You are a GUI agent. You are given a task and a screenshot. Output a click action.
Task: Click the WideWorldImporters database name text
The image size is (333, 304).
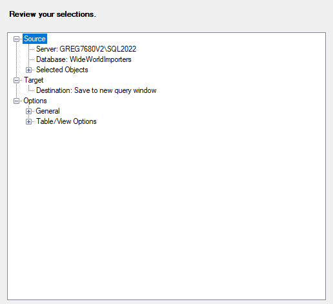click(101, 59)
